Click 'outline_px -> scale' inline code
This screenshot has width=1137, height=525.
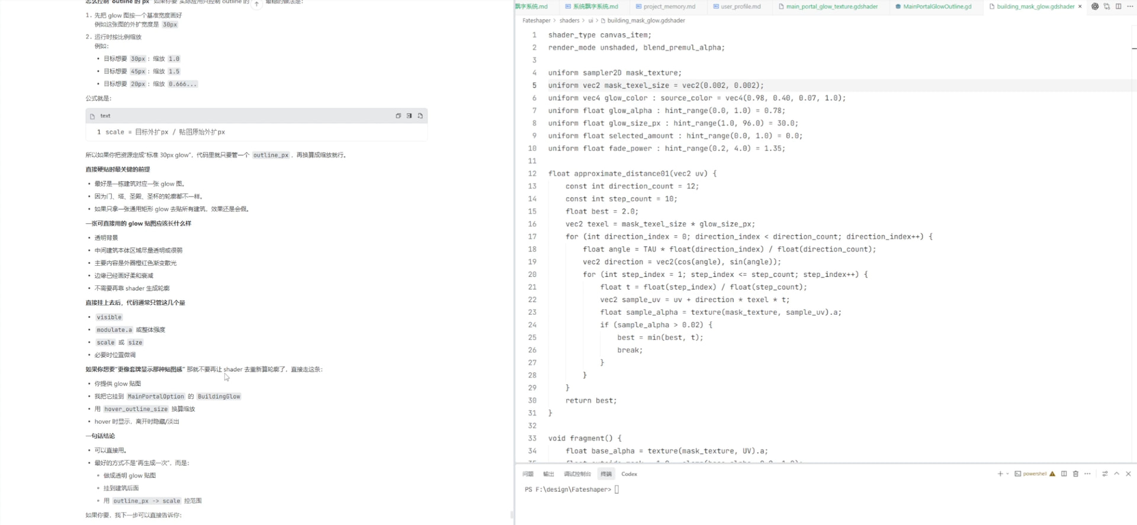pos(146,501)
